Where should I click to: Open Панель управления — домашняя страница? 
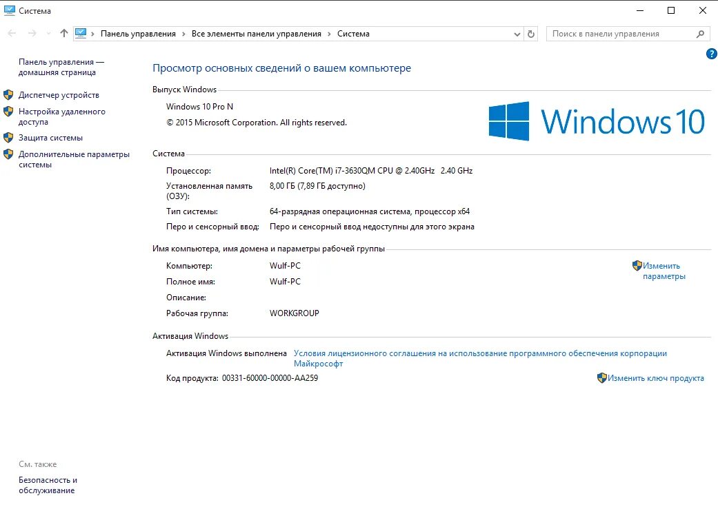61,67
